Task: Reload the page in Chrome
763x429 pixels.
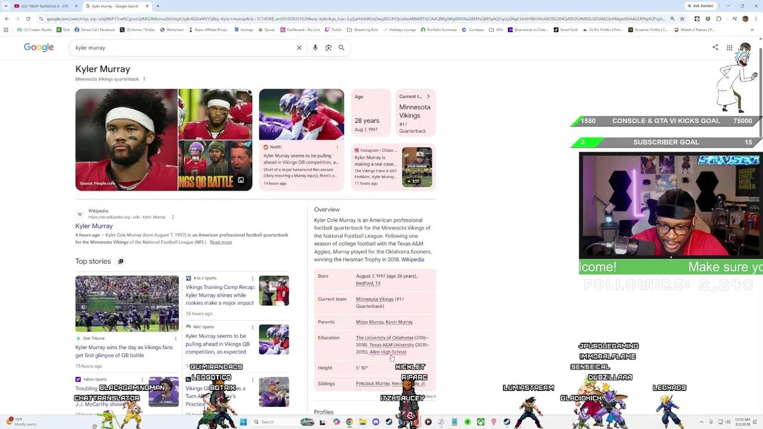Action: (x=28, y=18)
